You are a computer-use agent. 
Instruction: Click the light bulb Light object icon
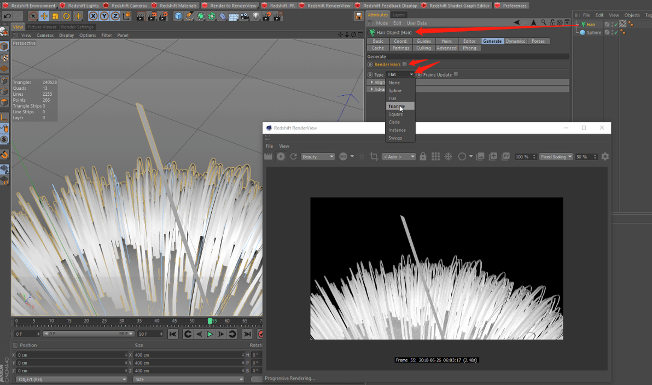[255, 16]
